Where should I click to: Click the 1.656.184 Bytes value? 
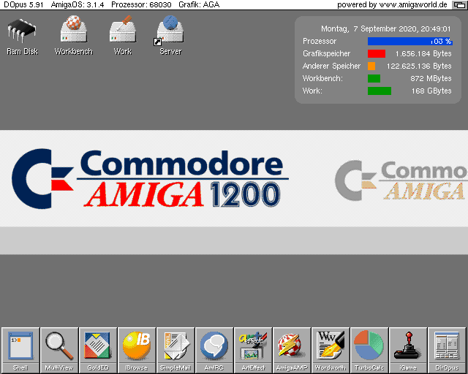click(x=423, y=53)
